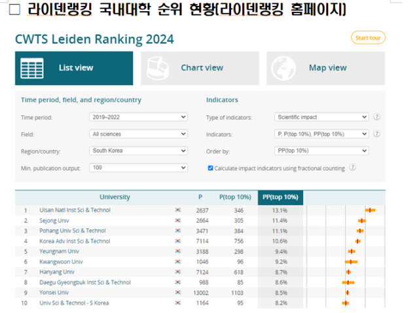
Task: Sort by the P column header
Action: point(200,197)
